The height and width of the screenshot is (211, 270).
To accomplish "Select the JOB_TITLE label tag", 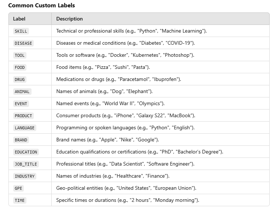I will point(26,164).
